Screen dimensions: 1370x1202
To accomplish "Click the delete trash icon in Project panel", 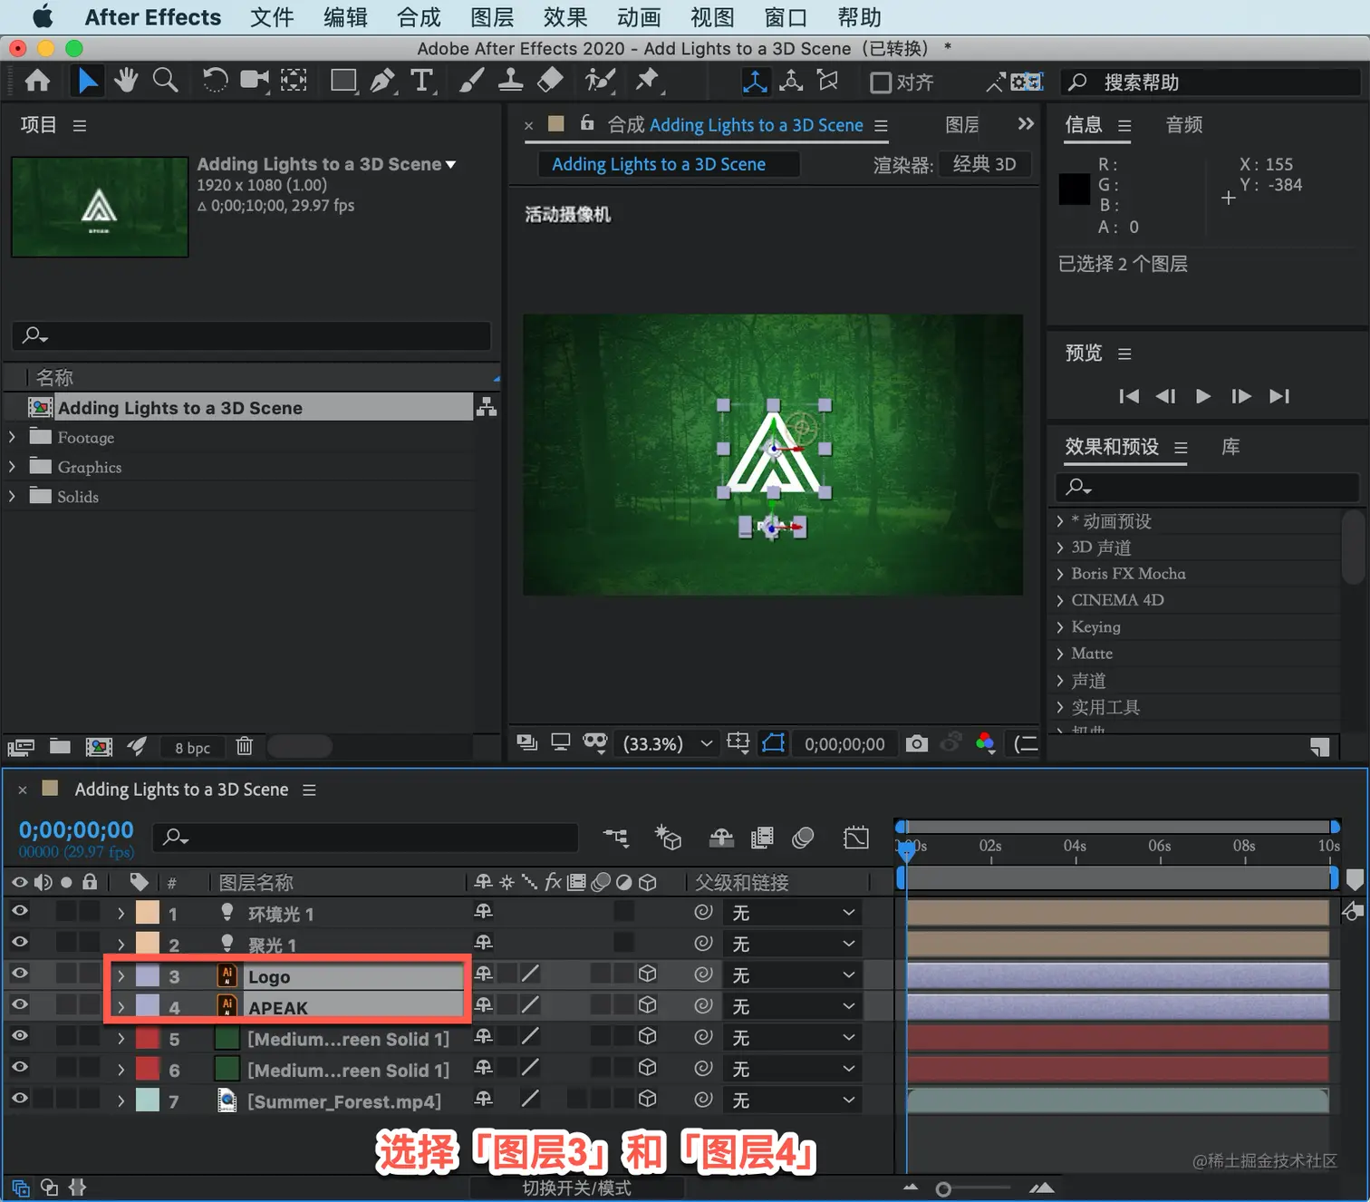I will click(244, 747).
